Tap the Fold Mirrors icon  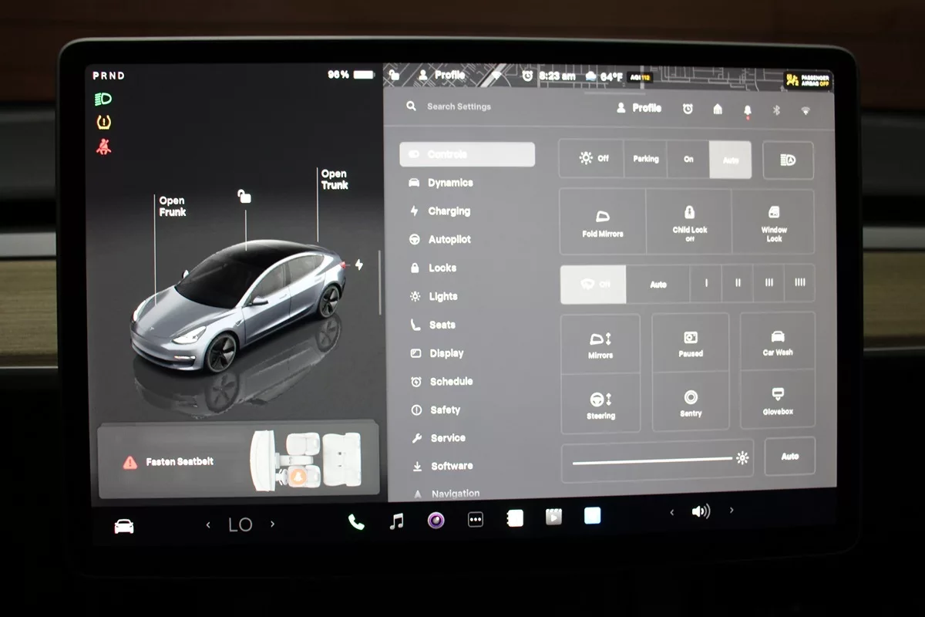[x=603, y=222]
